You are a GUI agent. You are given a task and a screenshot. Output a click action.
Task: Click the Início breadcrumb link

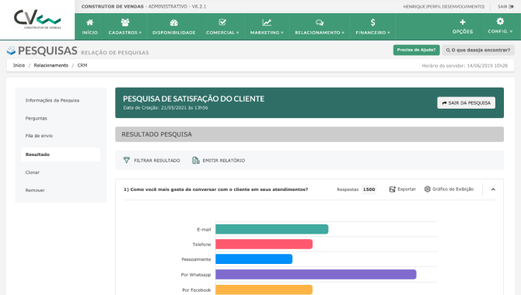[19, 65]
